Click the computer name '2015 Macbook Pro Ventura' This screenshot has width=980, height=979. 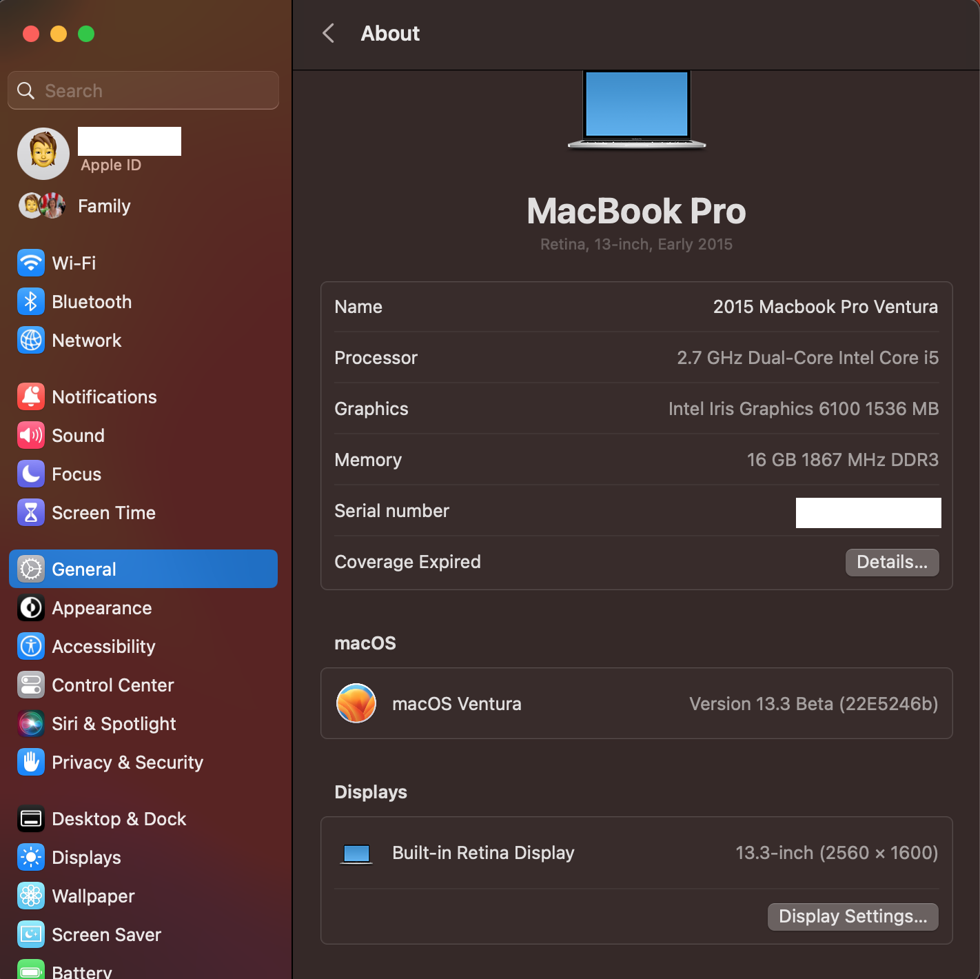[826, 307]
